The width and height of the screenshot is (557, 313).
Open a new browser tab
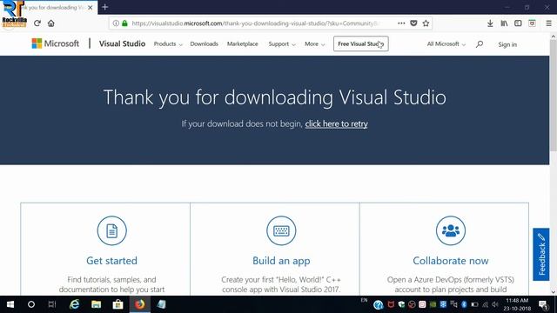104,7
